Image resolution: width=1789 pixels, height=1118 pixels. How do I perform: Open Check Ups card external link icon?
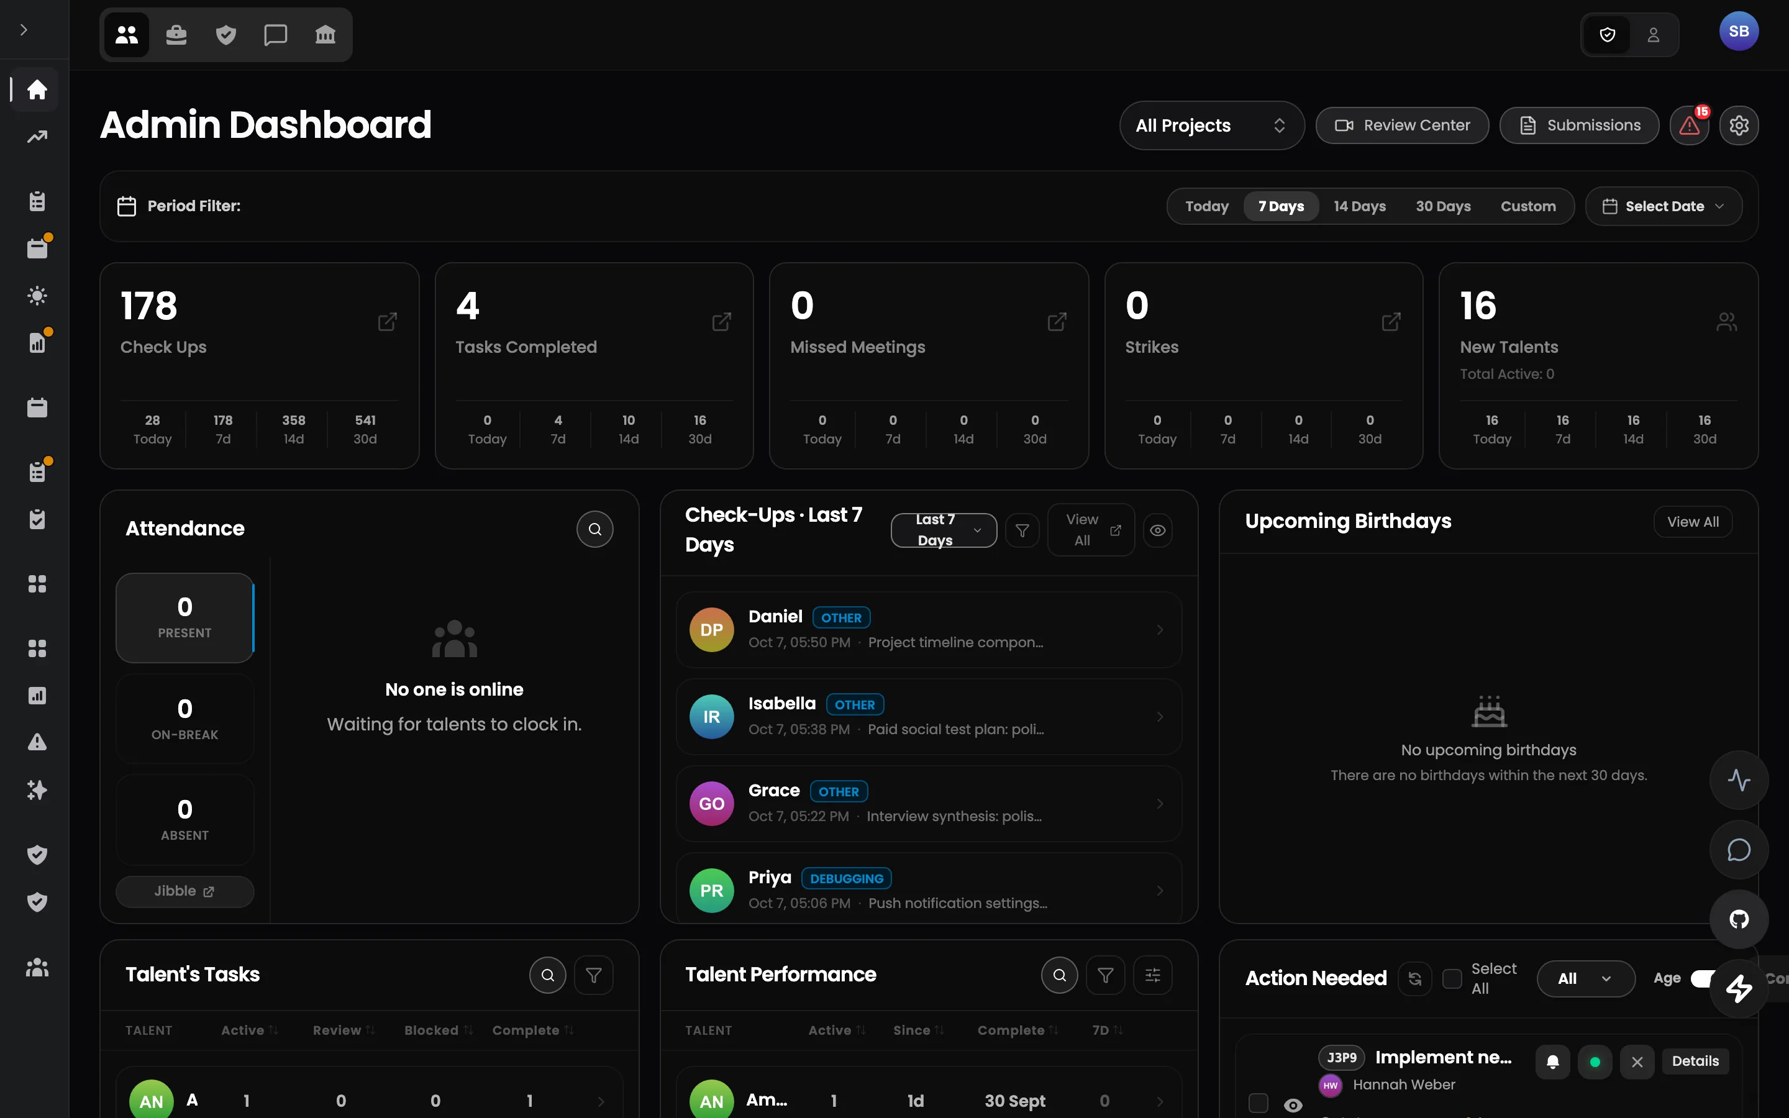(388, 322)
